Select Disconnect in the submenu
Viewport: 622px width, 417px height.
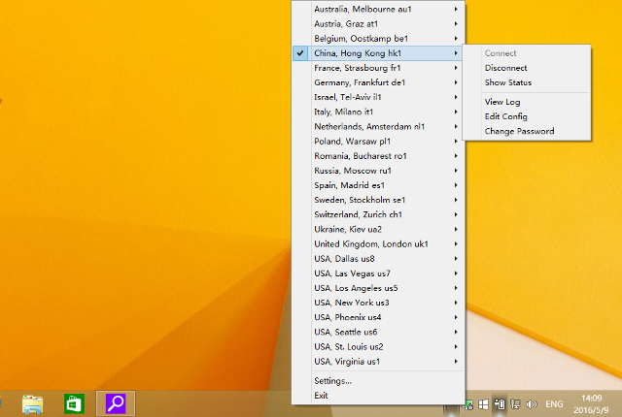pos(505,68)
